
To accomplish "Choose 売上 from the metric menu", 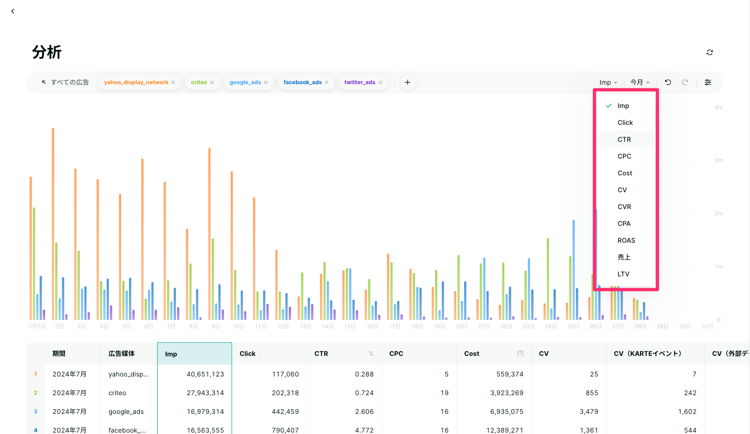I will pos(626,257).
